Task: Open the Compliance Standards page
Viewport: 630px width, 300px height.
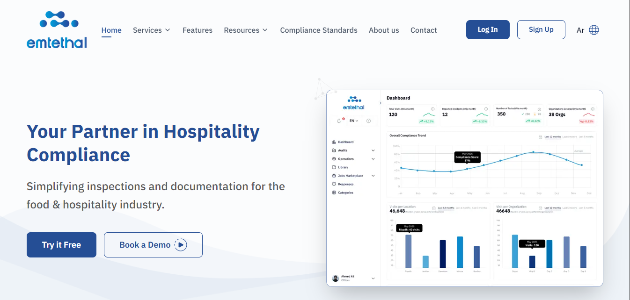Action: (319, 30)
